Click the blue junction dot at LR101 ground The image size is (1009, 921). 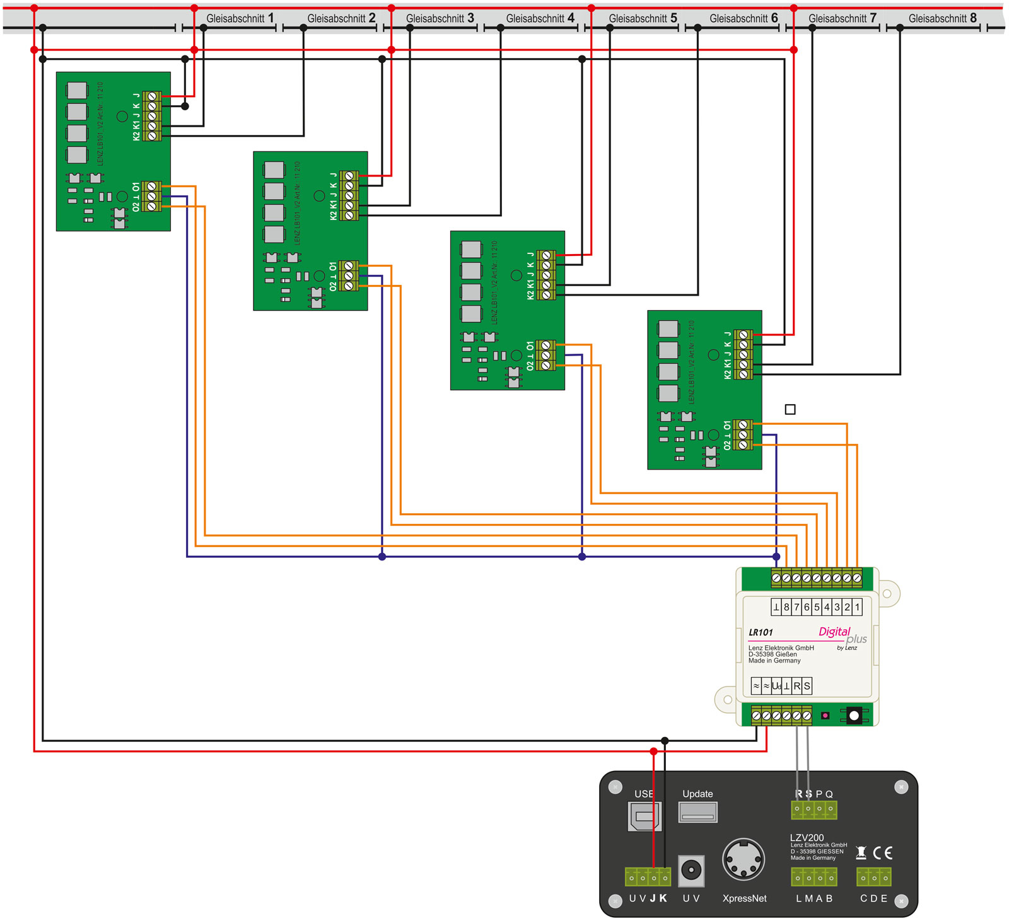click(776, 557)
